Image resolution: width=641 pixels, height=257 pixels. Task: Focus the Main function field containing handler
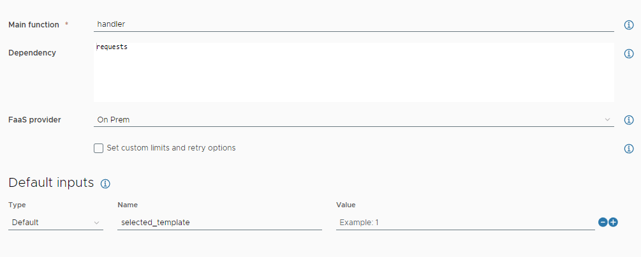[x=353, y=24]
